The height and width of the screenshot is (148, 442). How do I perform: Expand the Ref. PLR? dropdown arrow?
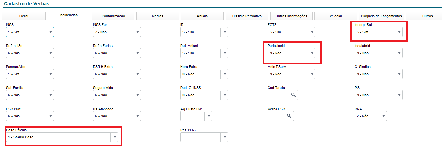pyautogui.click(x=225, y=137)
